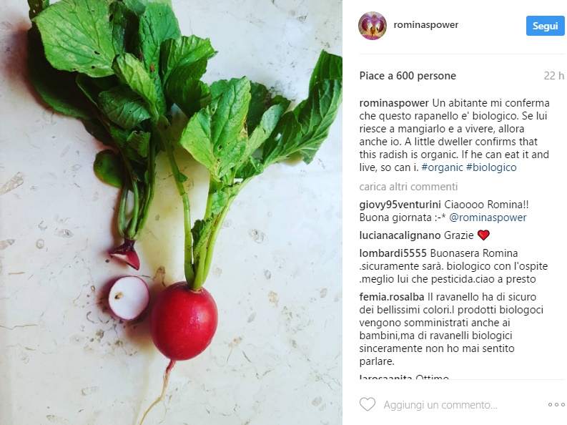Open the #organic hashtag
Image resolution: width=567 pixels, height=425 pixels.
[443, 167]
